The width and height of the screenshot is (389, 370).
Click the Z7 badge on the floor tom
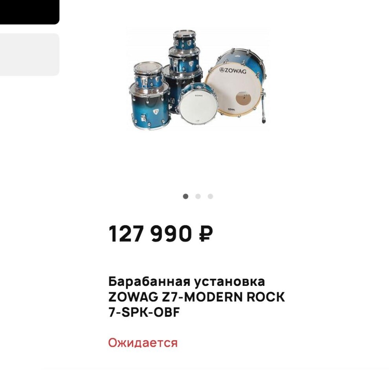(156, 112)
